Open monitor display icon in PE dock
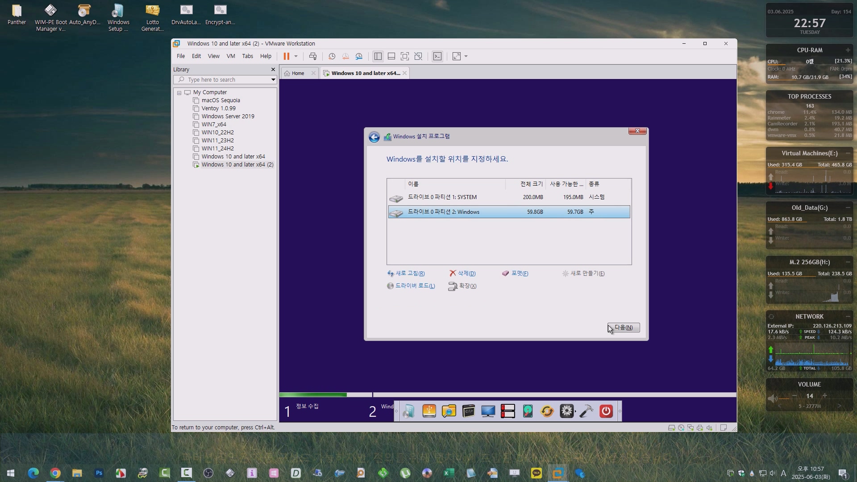Image resolution: width=857 pixels, height=482 pixels. click(x=488, y=411)
